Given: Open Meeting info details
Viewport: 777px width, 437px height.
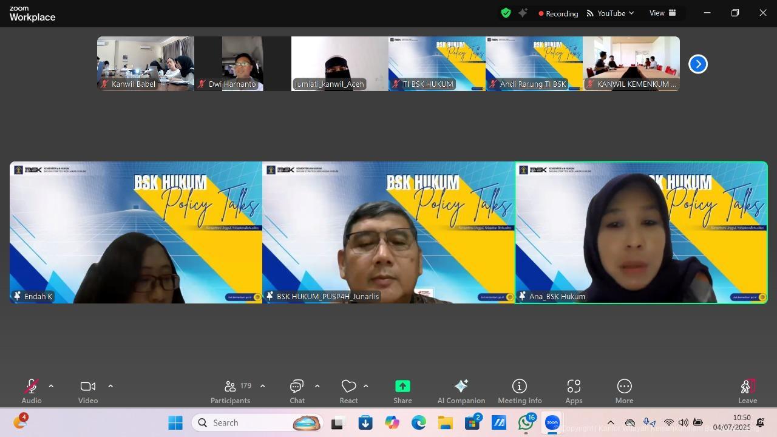Looking at the screenshot, I should pos(519,391).
